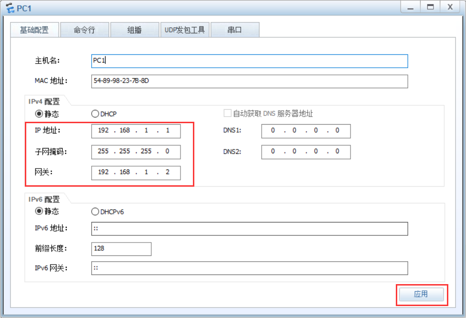Click the DNS2 address field

306,152
